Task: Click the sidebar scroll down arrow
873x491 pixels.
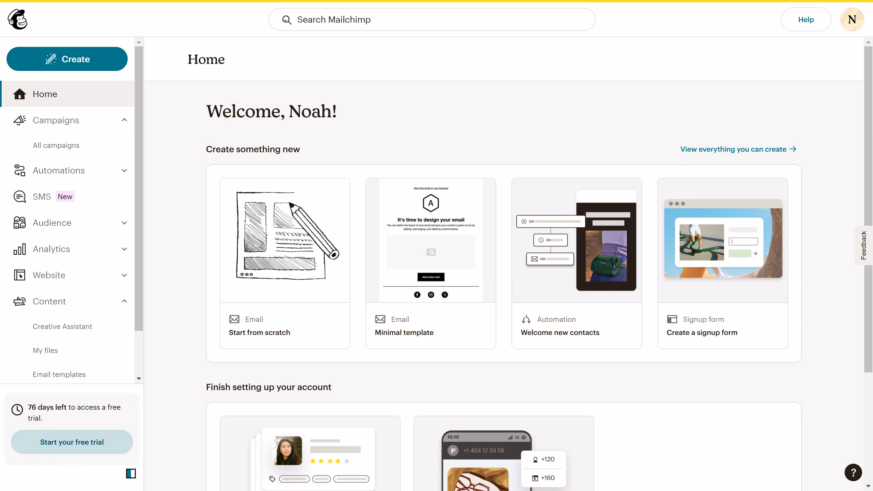Action: (x=139, y=379)
